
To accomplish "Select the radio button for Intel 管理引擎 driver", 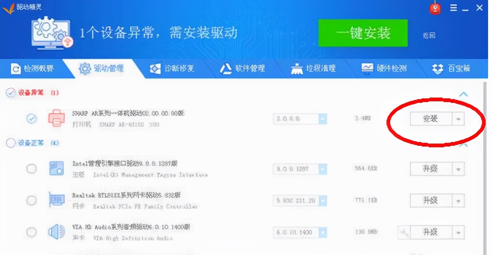I will (x=32, y=169).
